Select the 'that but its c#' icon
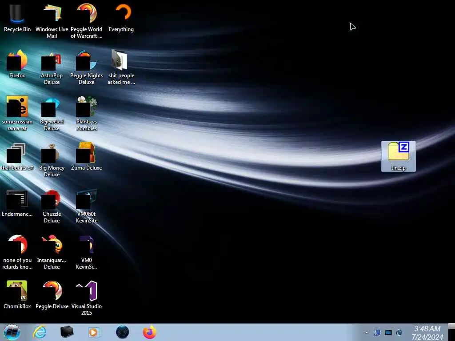455x341 pixels. coord(17,157)
